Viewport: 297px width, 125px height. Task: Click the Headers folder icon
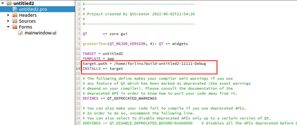15,15
